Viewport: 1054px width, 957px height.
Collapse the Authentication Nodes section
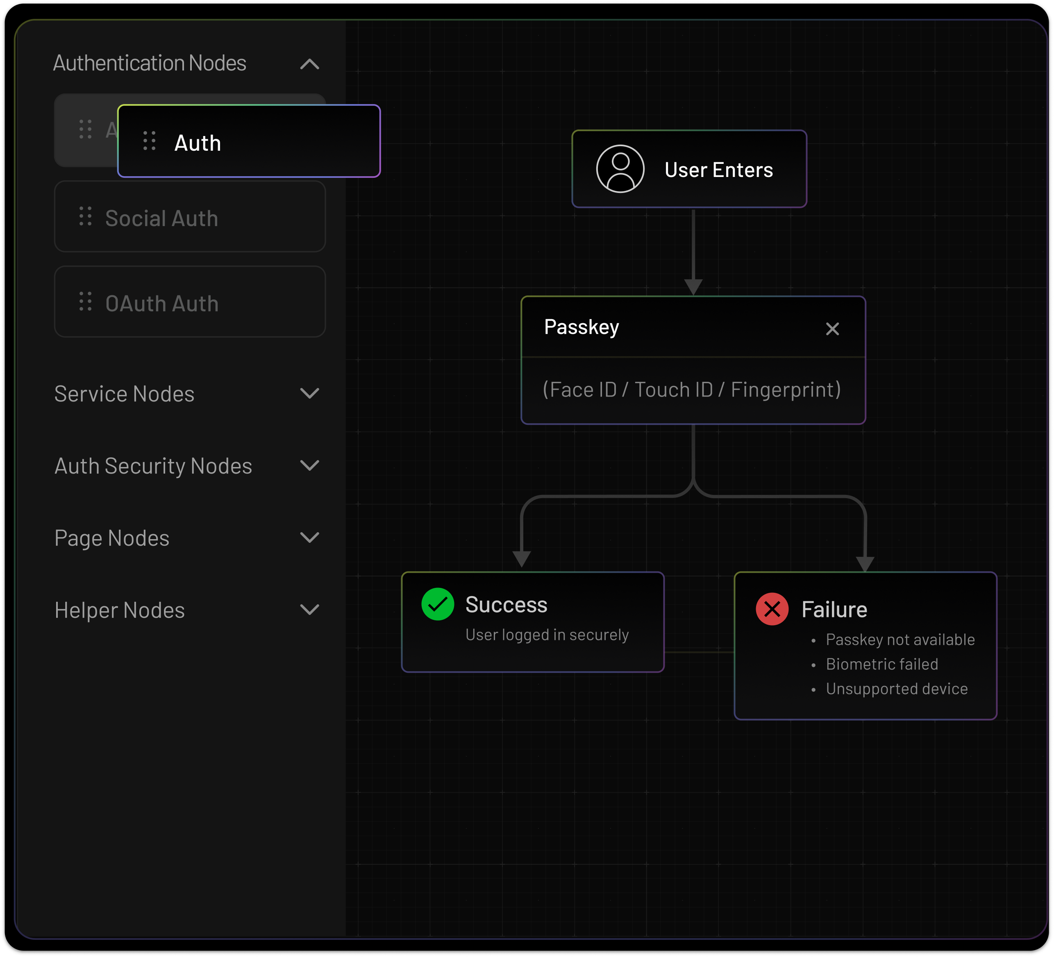tap(309, 64)
